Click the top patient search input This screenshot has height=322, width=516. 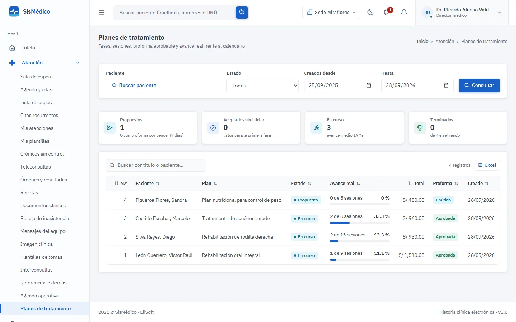coord(175,13)
